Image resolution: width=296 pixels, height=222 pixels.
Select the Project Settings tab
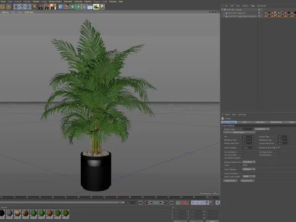229,122
